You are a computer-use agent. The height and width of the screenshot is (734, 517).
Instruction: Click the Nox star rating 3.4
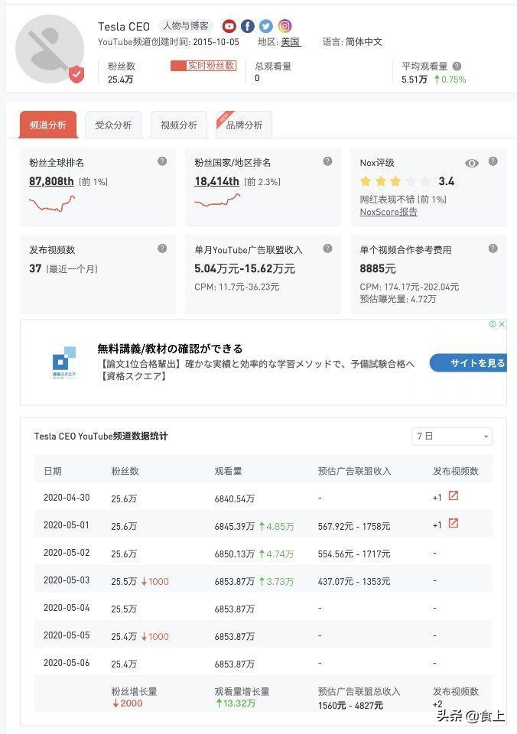point(406,181)
